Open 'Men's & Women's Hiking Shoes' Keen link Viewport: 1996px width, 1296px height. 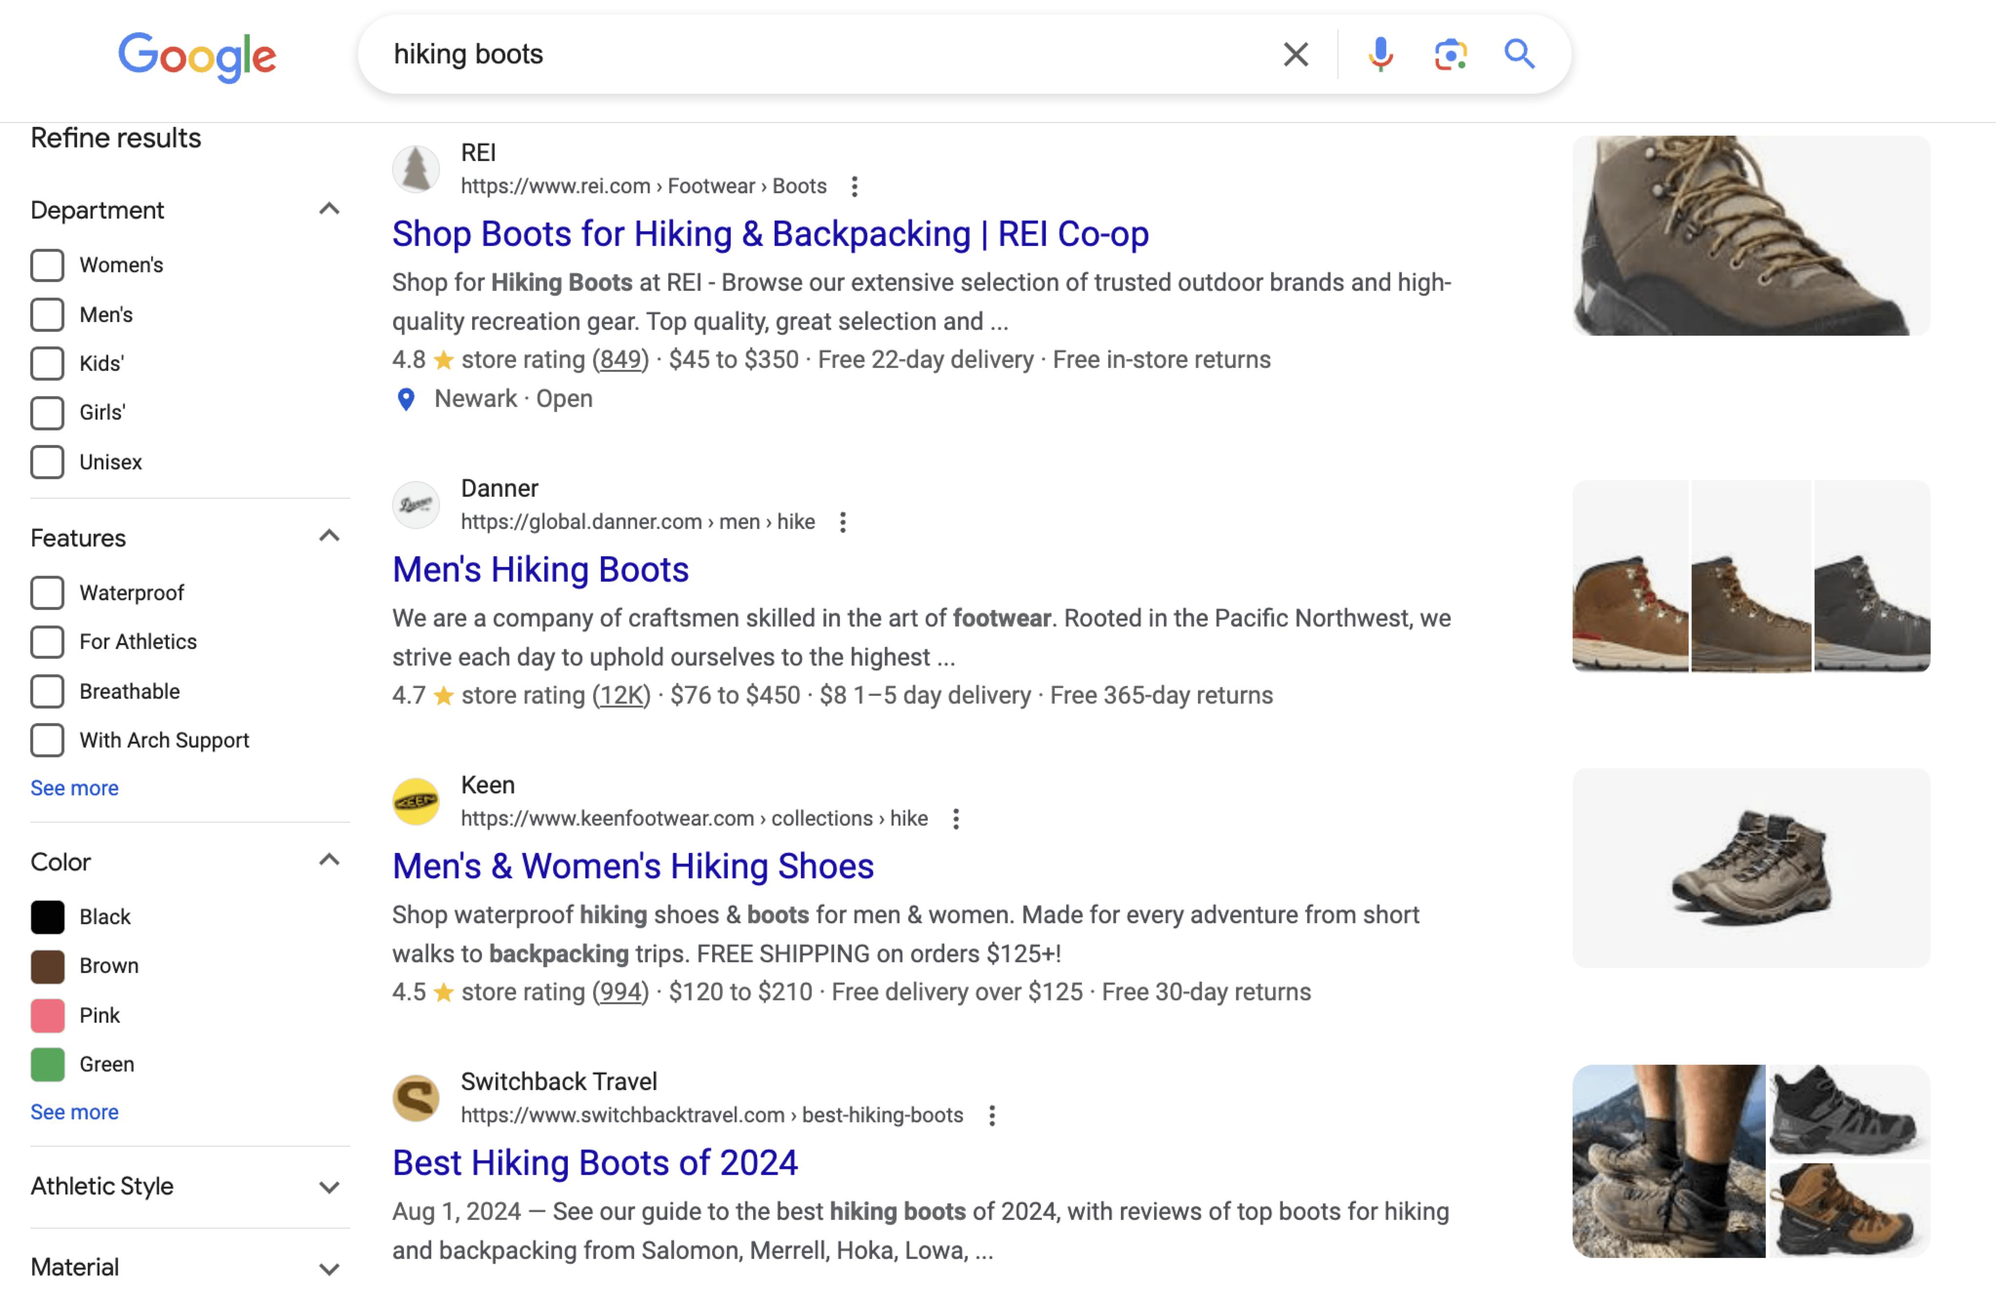coord(632,867)
